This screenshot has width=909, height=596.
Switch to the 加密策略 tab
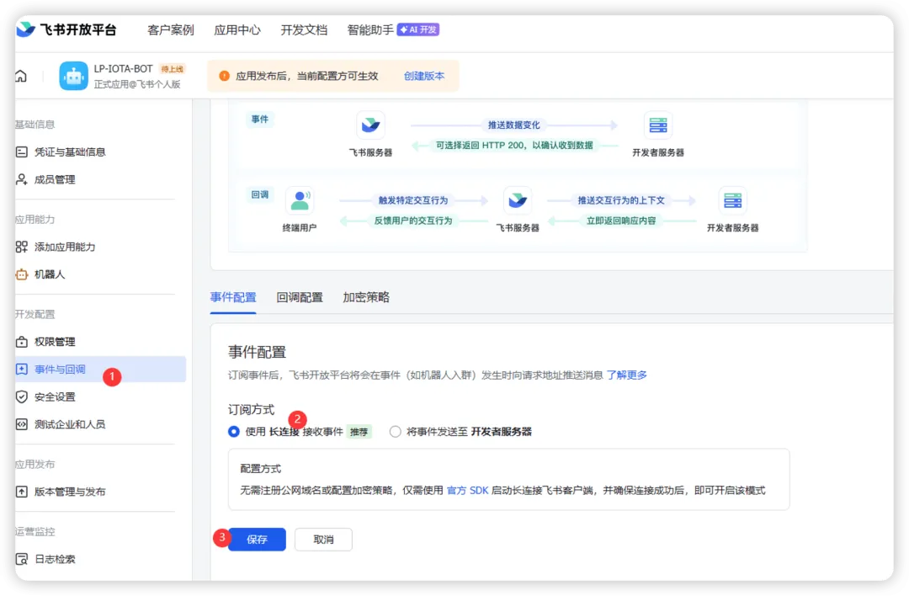(x=366, y=297)
